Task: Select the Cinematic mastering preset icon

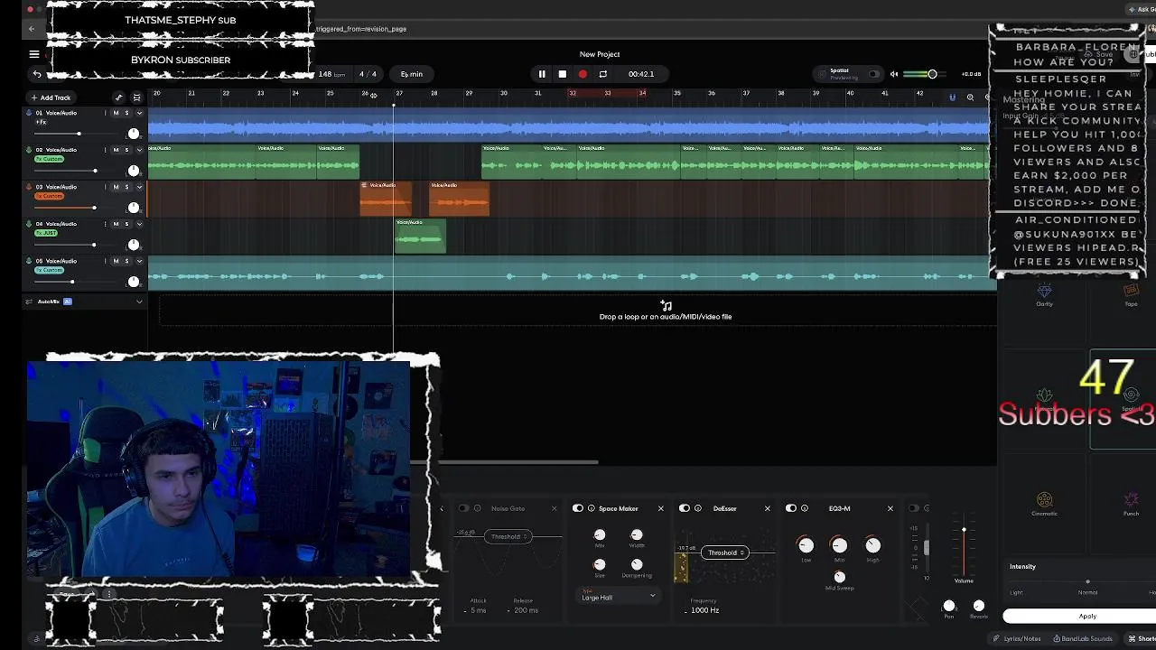Action: point(1044,500)
